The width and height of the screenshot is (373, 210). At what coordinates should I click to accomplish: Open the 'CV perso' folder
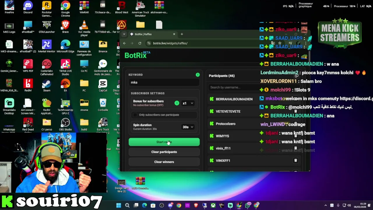pyautogui.click(x=47, y=125)
